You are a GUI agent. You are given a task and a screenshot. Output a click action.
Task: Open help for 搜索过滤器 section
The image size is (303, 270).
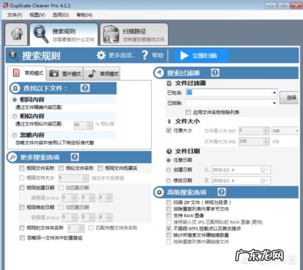pos(215,73)
